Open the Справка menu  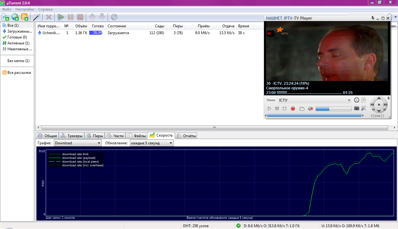pyautogui.click(x=46, y=9)
